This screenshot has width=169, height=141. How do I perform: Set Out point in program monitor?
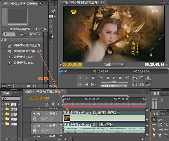86,78
